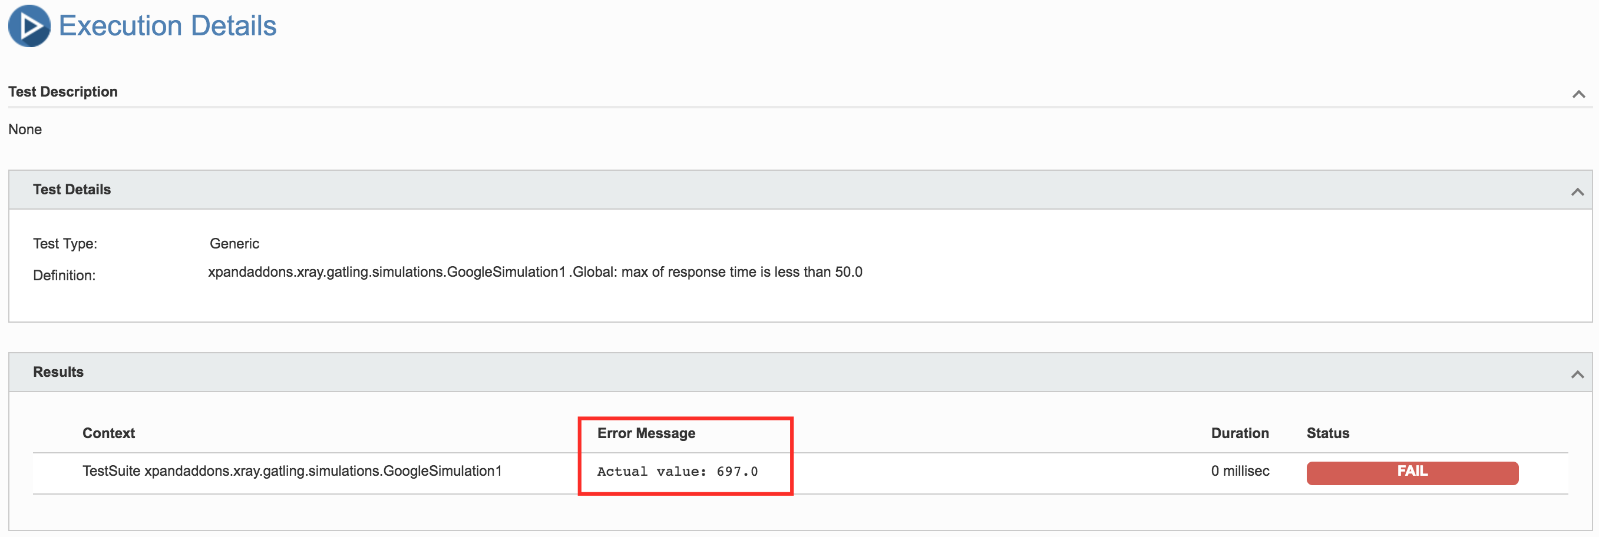Select the 'Actual value: 697.0' error message
Screen dimensions: 1599x537
(677, 472)
